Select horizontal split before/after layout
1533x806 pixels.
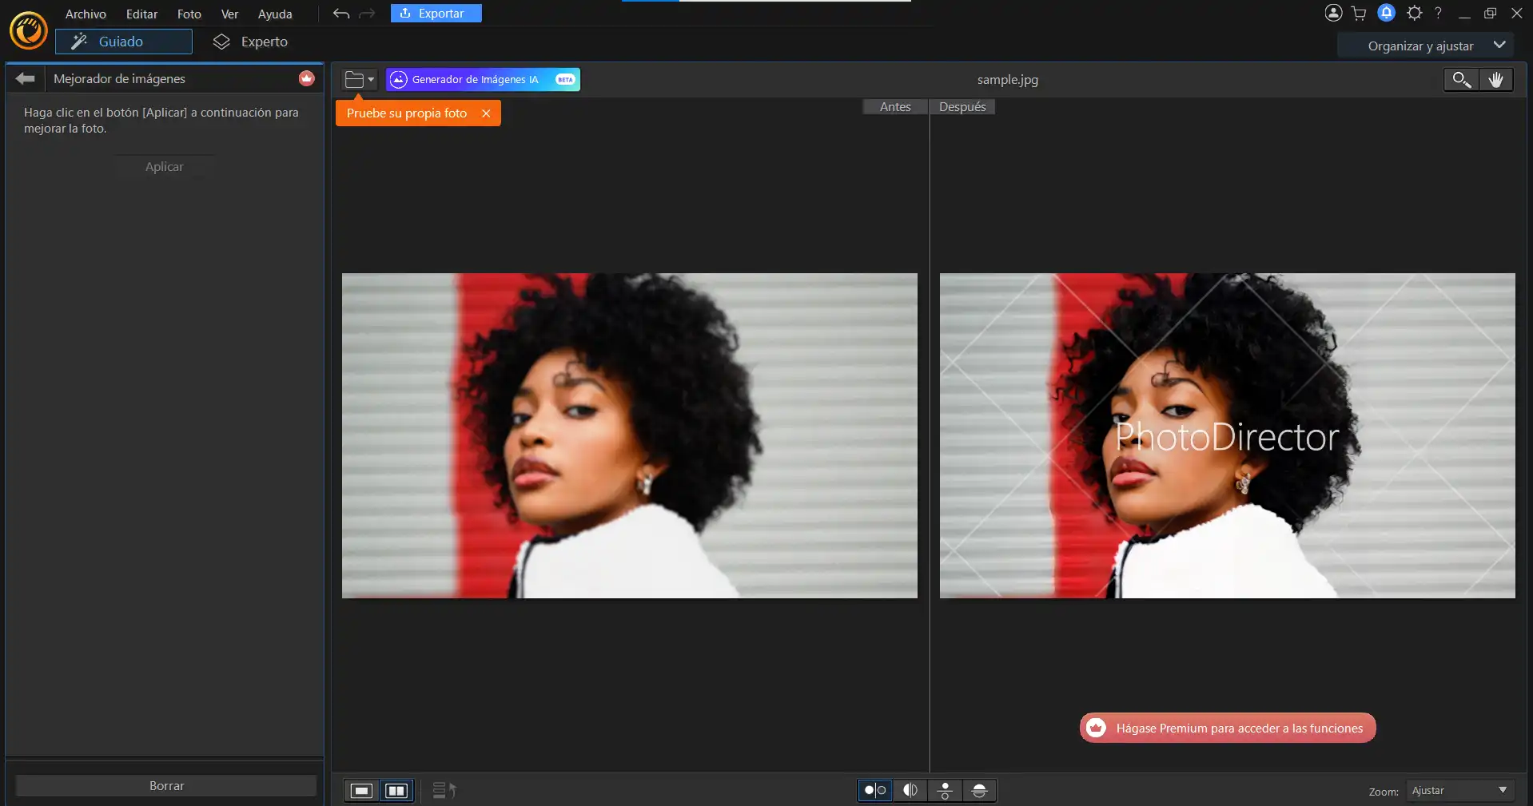point(980,790)
